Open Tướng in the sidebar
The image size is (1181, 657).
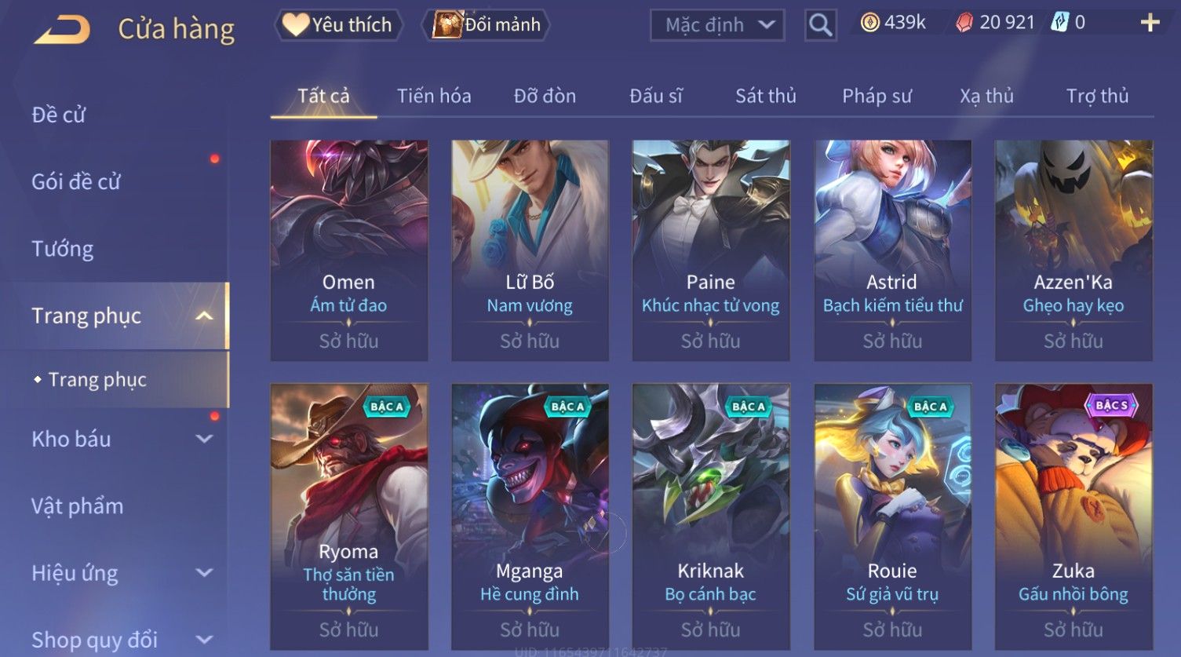tap(63, 249)
